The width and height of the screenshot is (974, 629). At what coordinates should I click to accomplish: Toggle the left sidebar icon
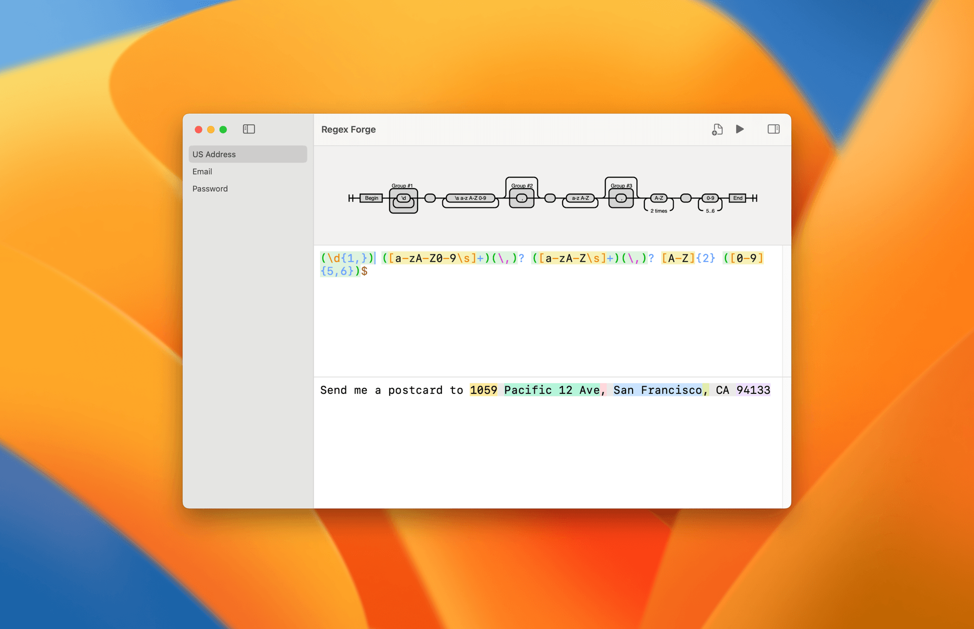(x=249, y=130)
